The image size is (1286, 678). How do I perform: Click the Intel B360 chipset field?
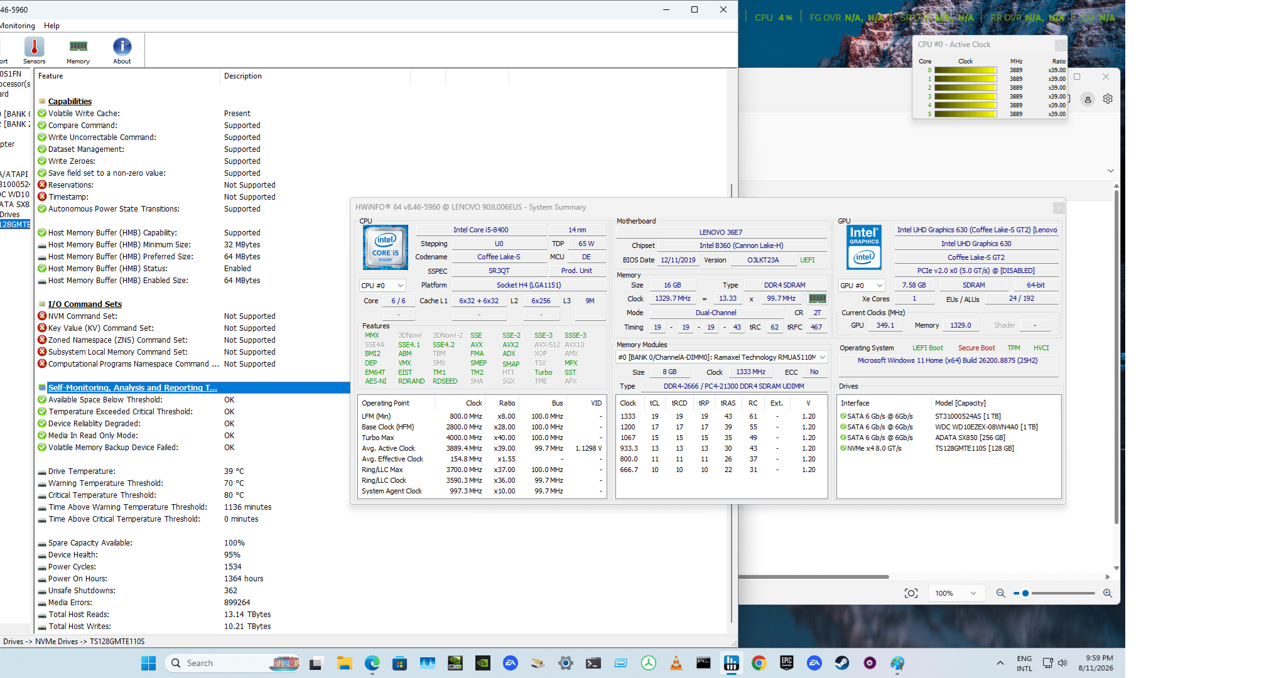(741, 246)
